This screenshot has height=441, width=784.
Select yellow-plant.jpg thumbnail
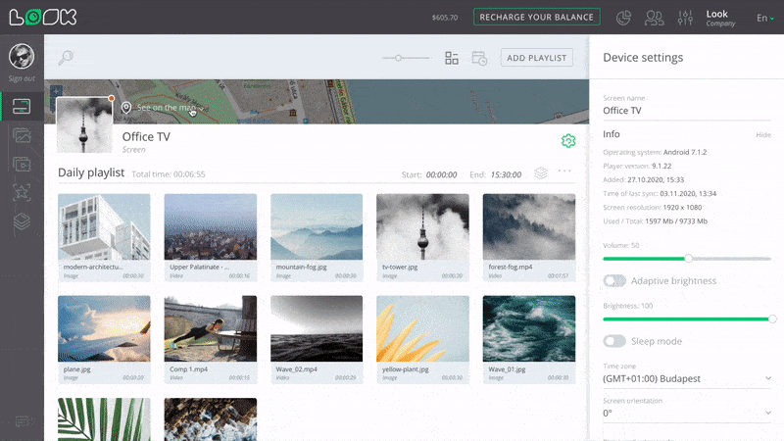click(x=422, y=328)
